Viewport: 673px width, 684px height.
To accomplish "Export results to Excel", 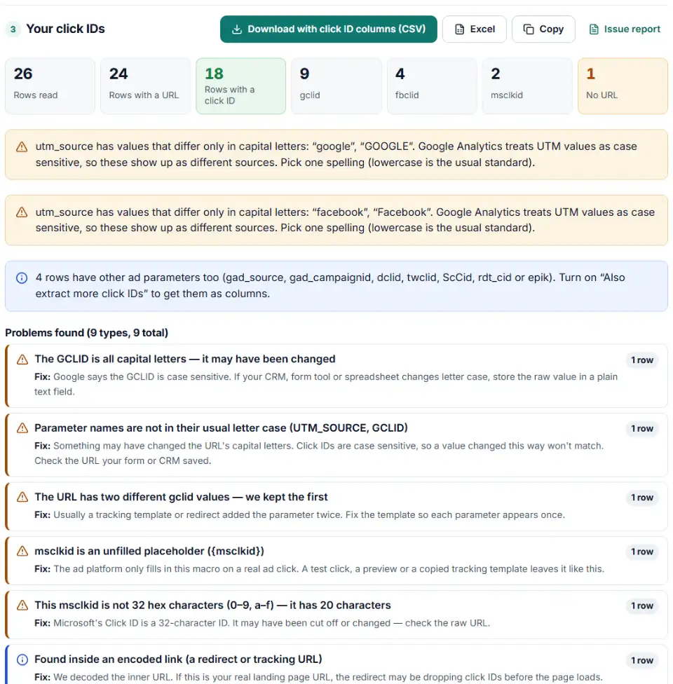I will pyautogui.click(x=475, y=29).
